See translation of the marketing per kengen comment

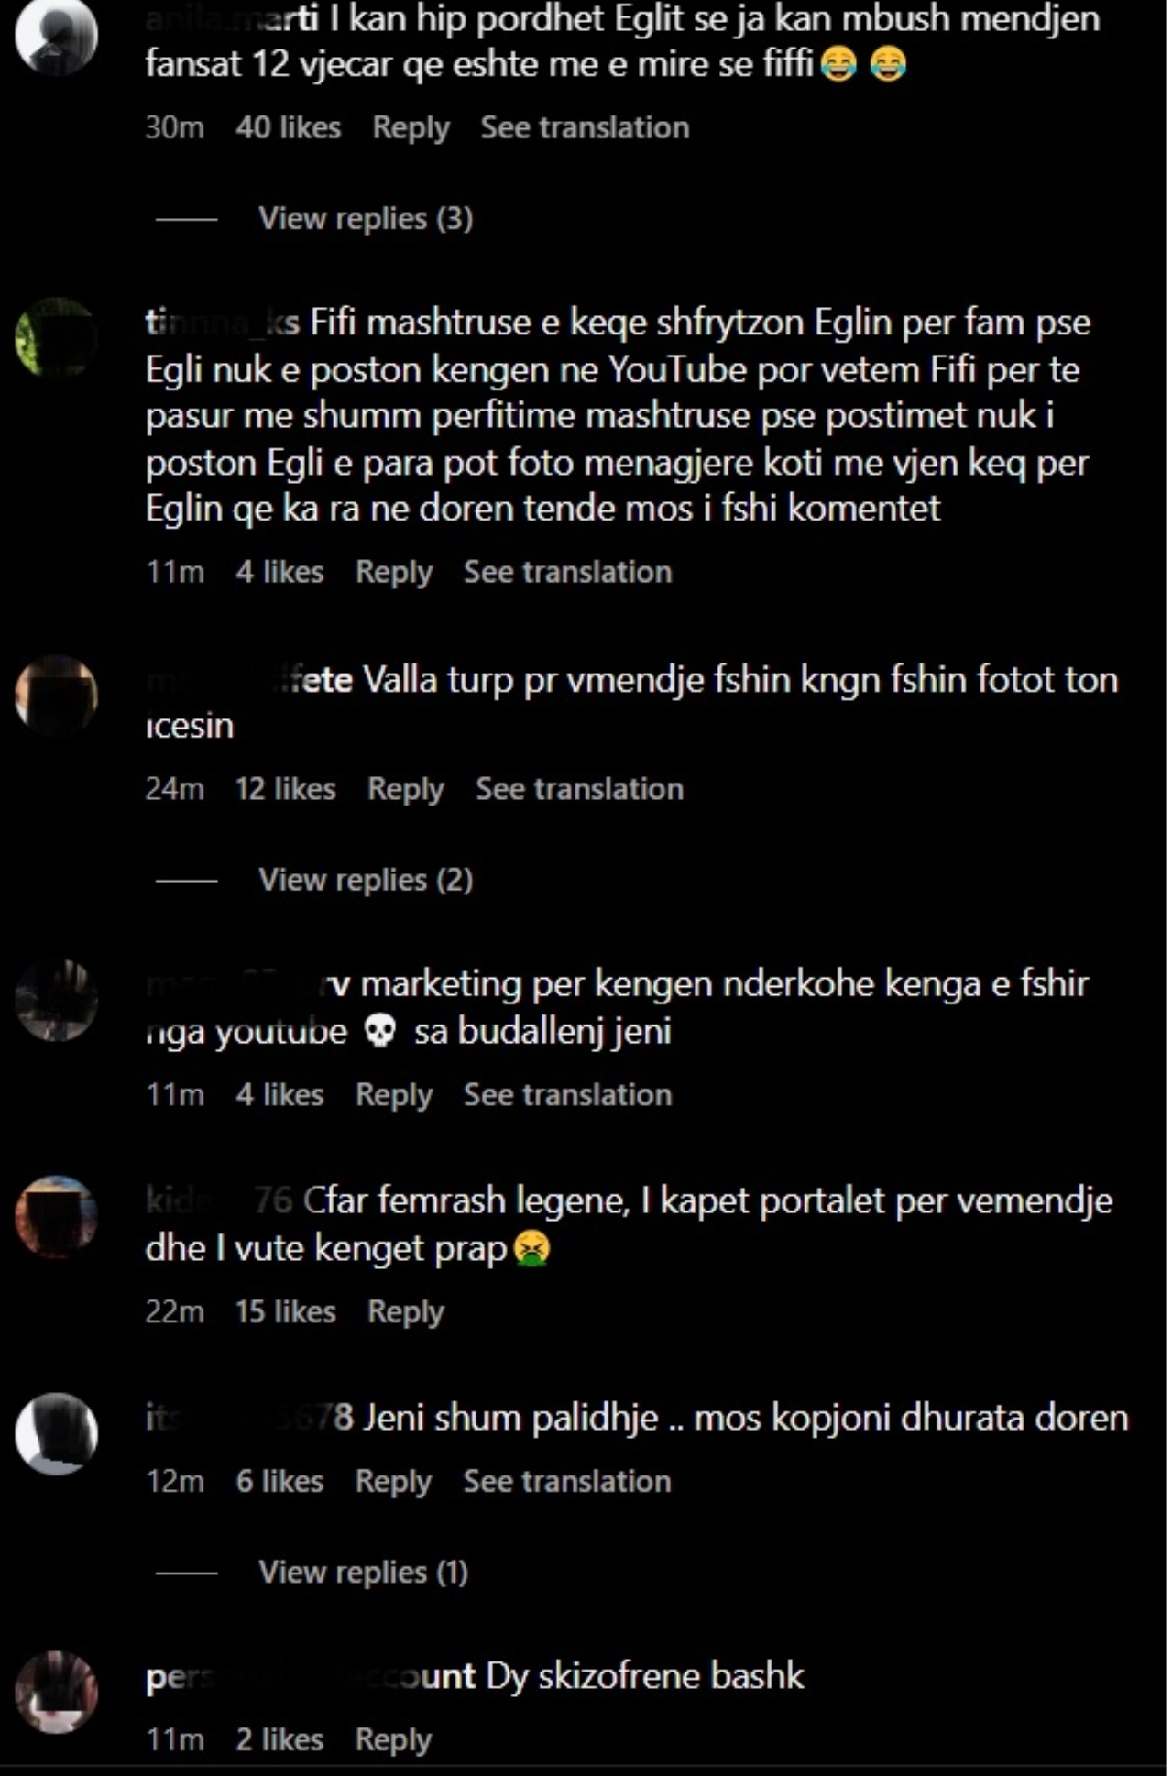click(x=567, y=1094)
